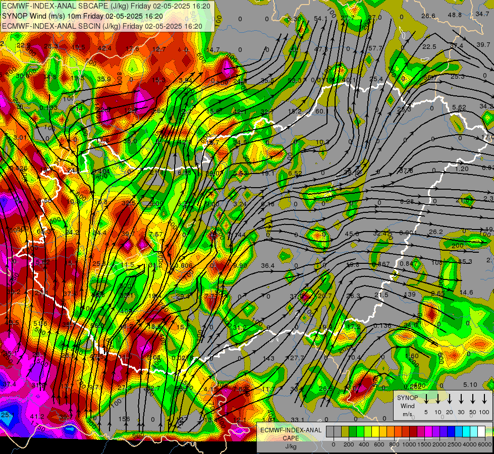Click the map value '14.6'
The width and height of the screenshot is (494, 454).
466,293
